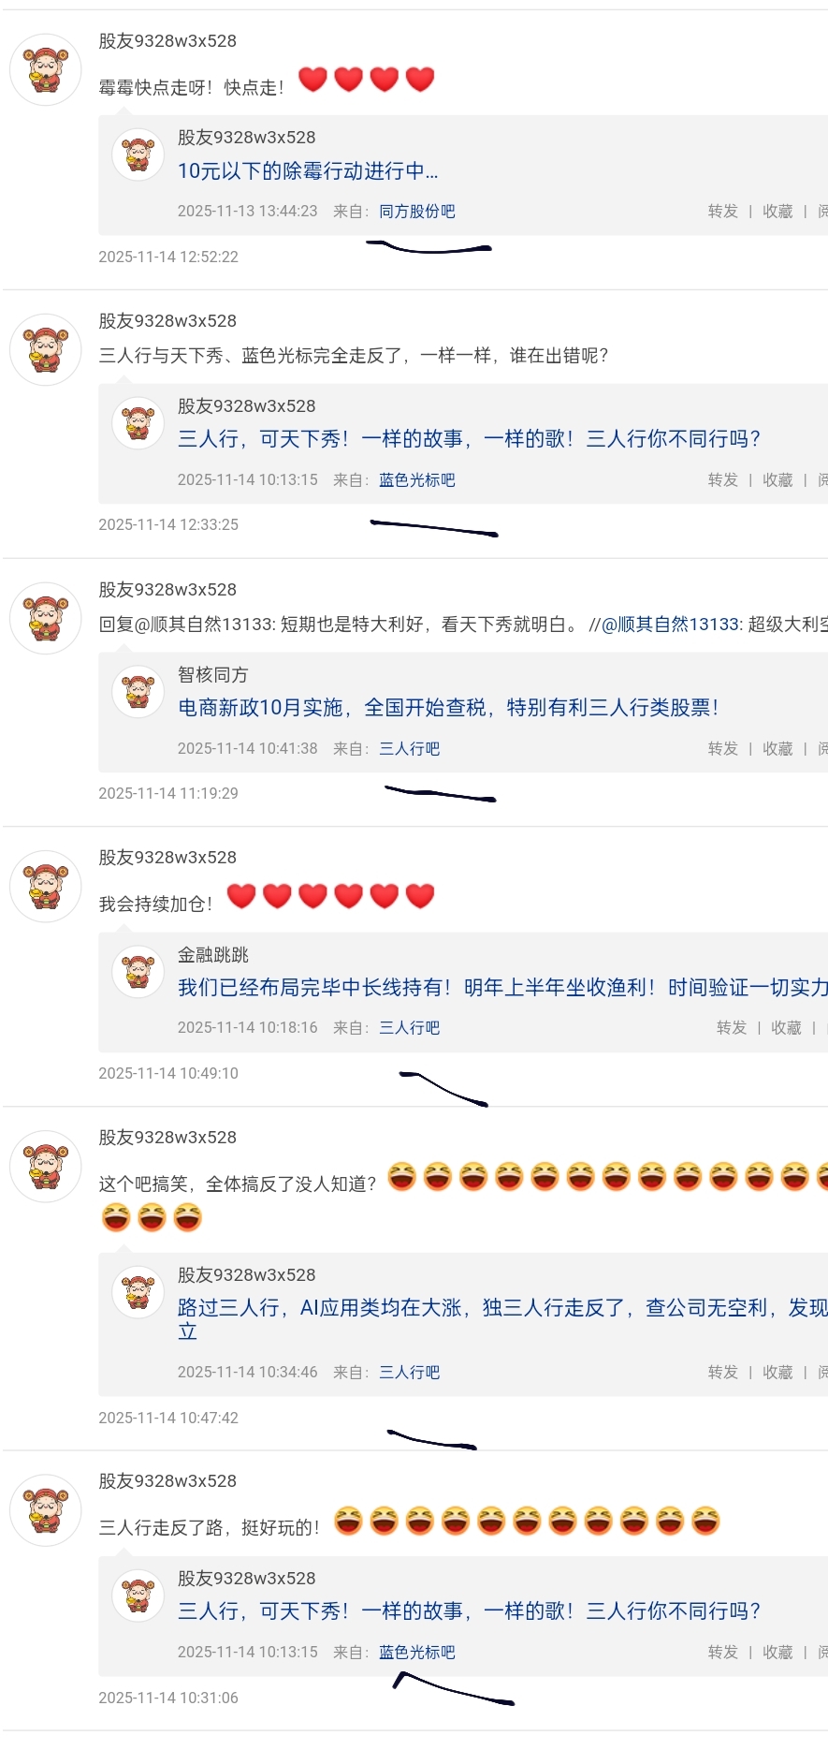Open 10元以下的除霉行动进行中 post title
828x1750 pixels.
308,171
